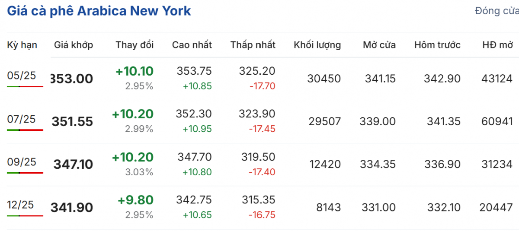The image size is (519, 231).
Task: Click the 'Thay đổi' column header
Action: coord(135,45)
